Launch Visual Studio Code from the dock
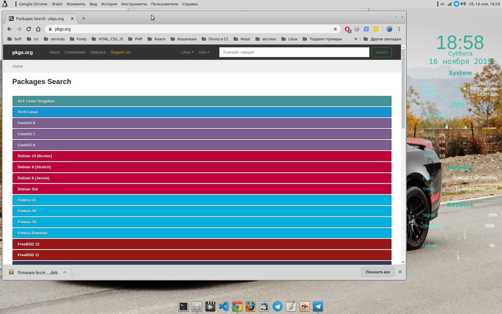 (x=224, y=307)
